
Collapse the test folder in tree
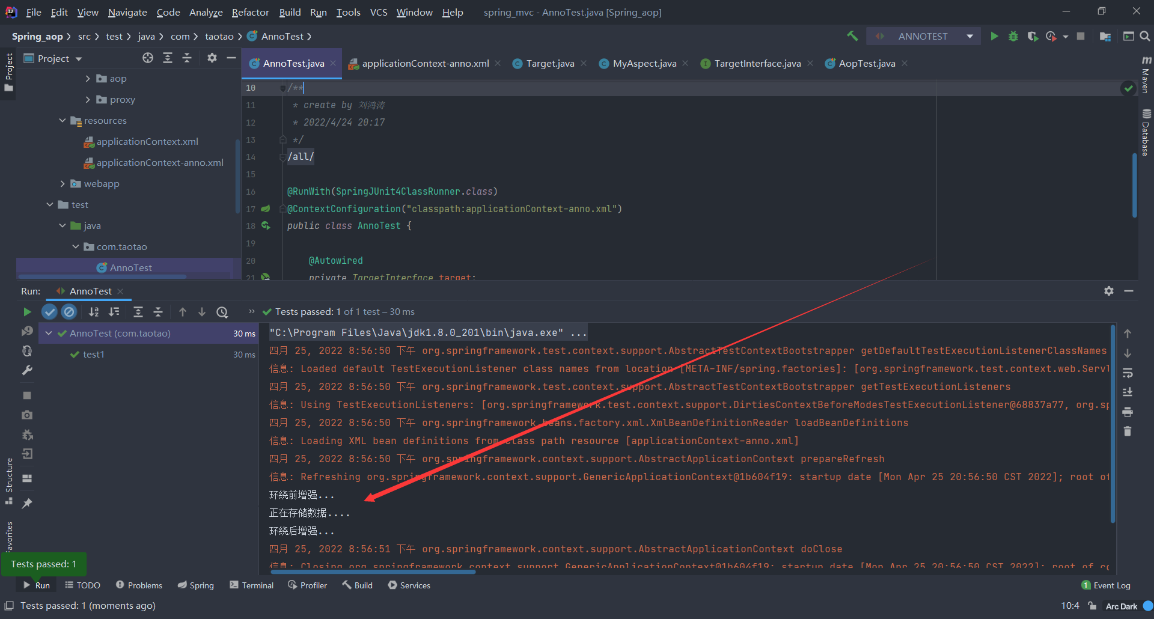point(50,204)
